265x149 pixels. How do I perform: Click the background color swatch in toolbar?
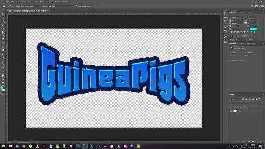(4, 90)
